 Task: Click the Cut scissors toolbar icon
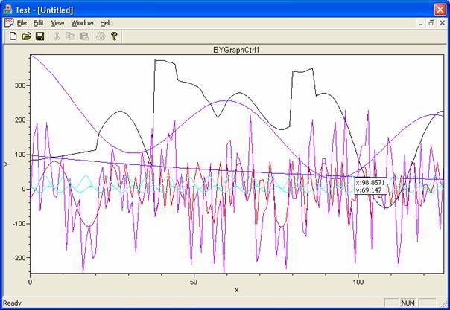click(x=57, y=36)
